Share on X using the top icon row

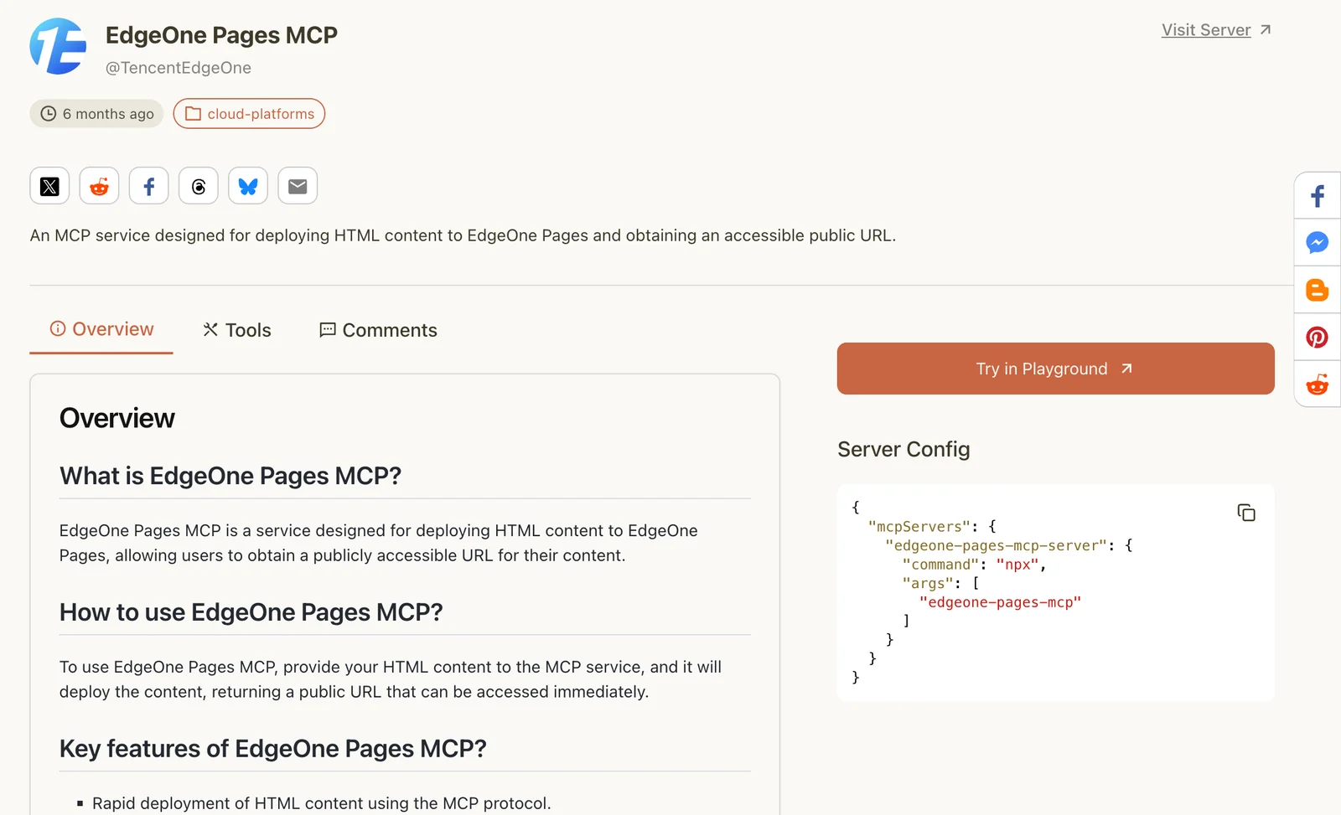[49, 186]
